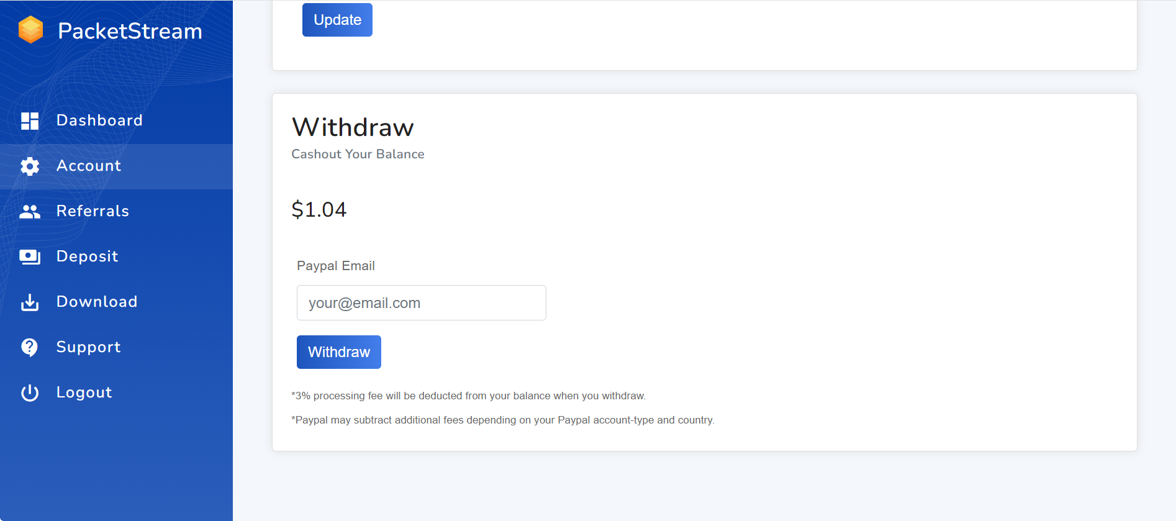Select the Account sidebar entry
Viewport: 1176px width, 521px height.
point(89,166)
